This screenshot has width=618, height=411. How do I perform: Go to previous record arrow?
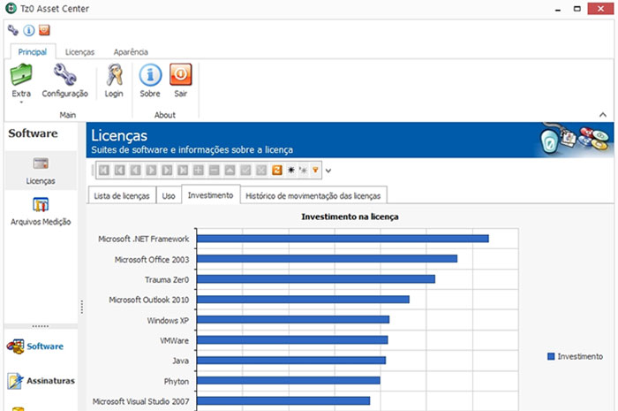pyautogui.click(x=135, y=171)
